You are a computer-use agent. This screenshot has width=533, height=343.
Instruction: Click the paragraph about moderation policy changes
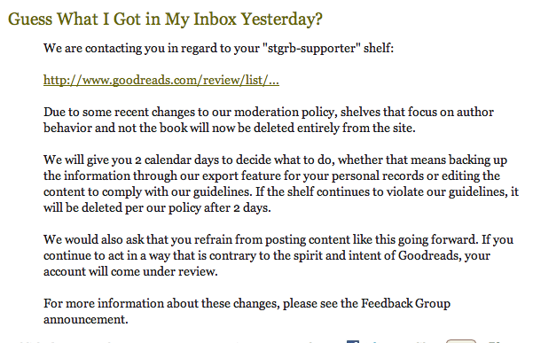pyautogui.click(x=269, y=120)
